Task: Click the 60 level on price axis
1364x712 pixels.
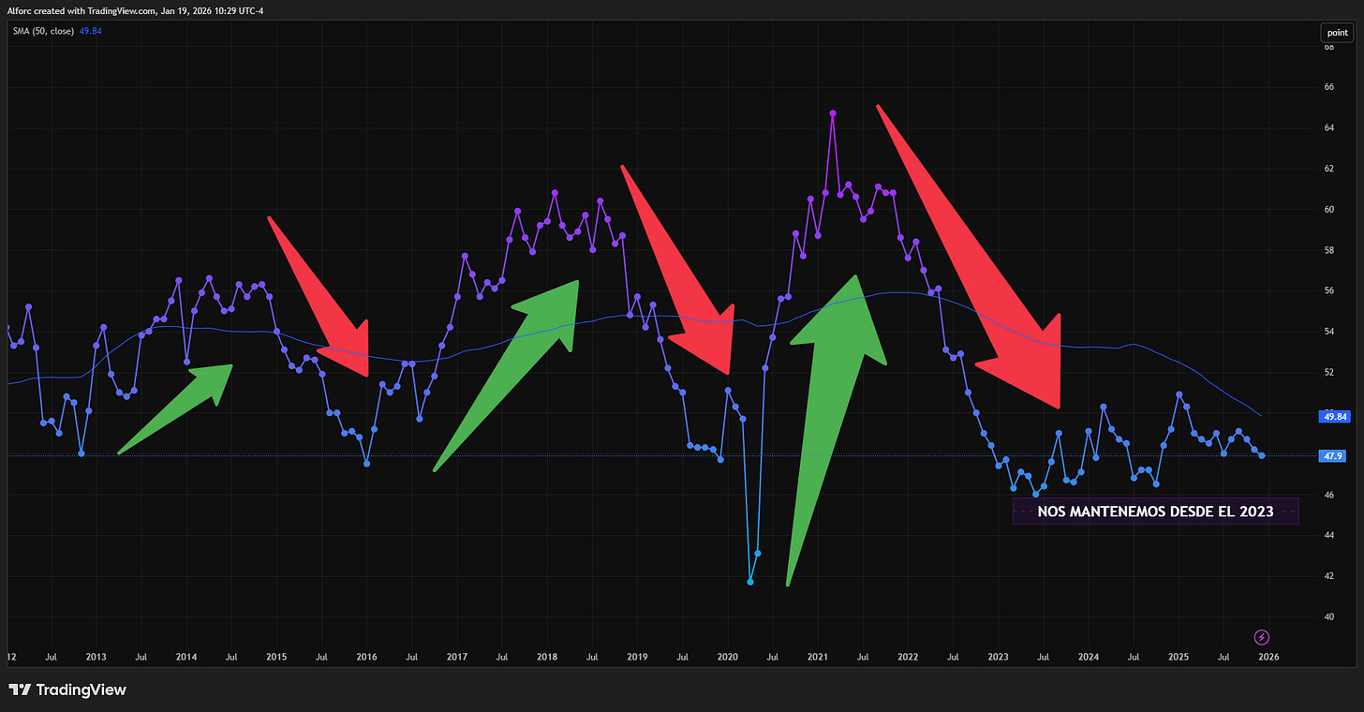Action: click(1328, 210)
